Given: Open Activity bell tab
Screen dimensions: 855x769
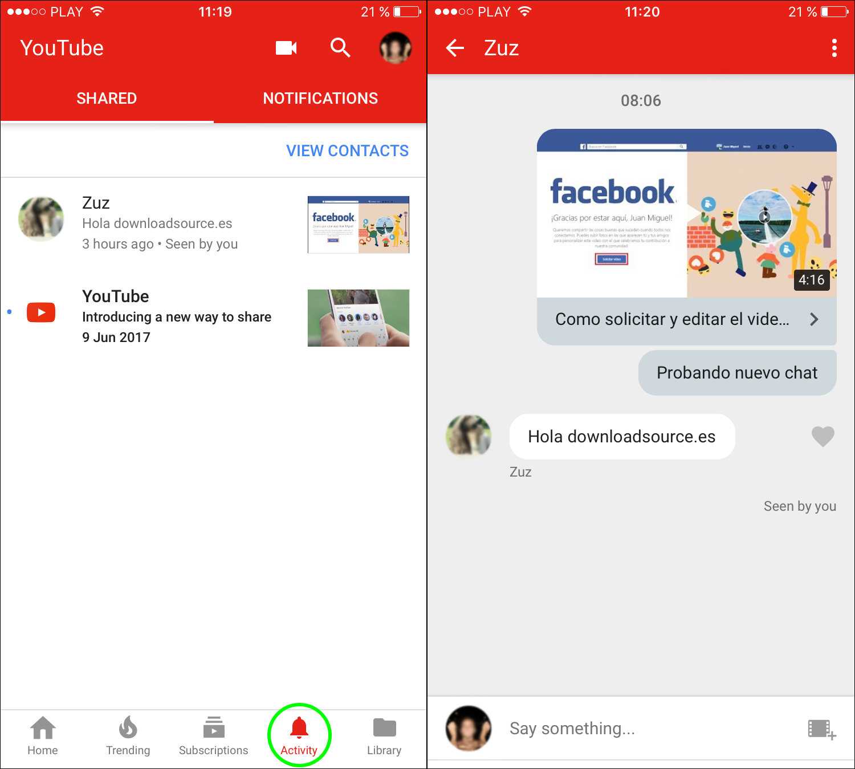Looking at the screenshot, I should [299, 736].
